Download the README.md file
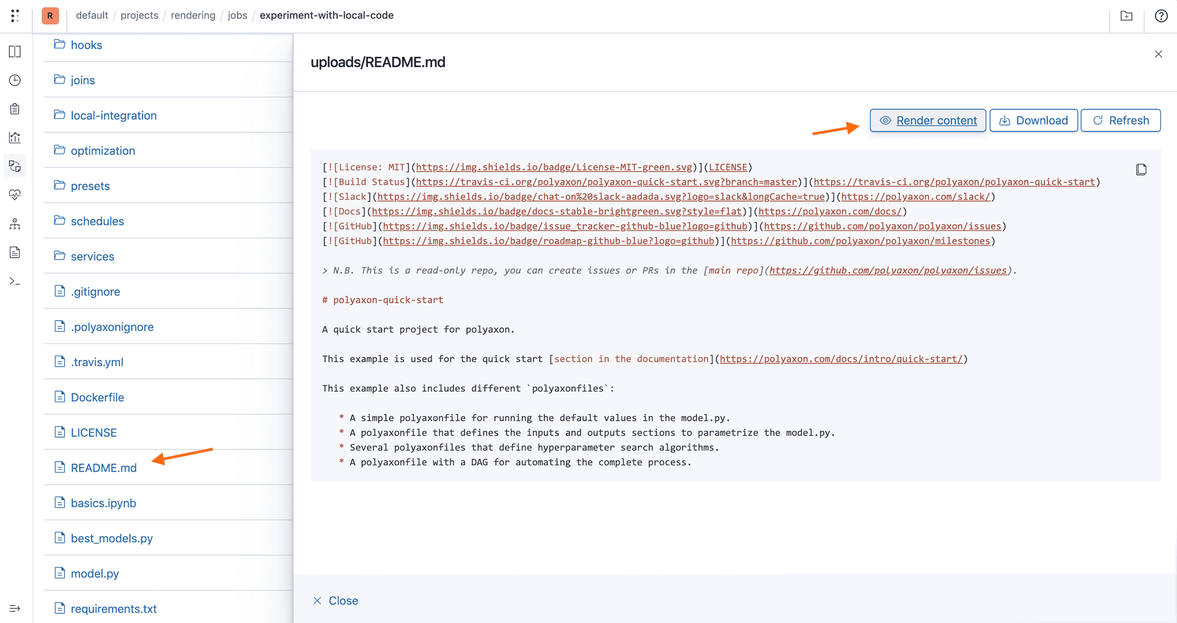Viewport: 1177px width, 623px height. pos(1033,120)
